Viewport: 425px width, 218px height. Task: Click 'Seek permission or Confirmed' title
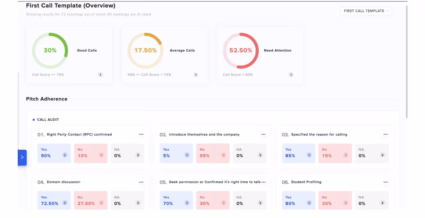(x=214, y=182)
